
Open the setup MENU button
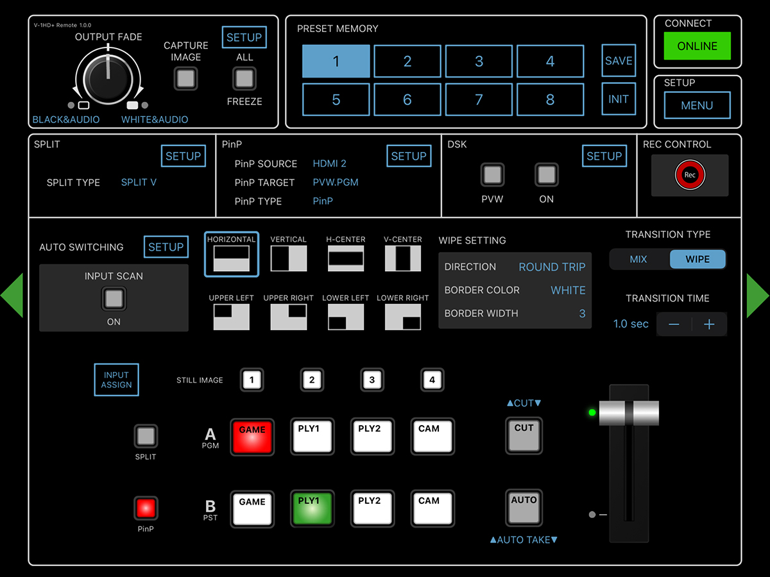697,106
